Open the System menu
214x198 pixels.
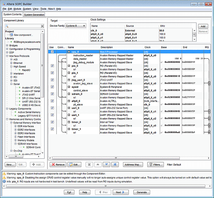coord(27,9)
